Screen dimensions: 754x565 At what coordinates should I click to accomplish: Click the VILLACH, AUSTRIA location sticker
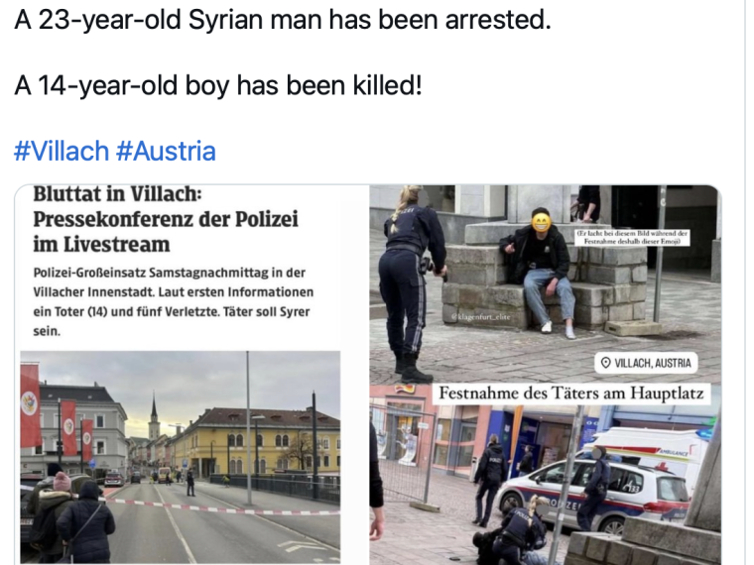point(646,363)
